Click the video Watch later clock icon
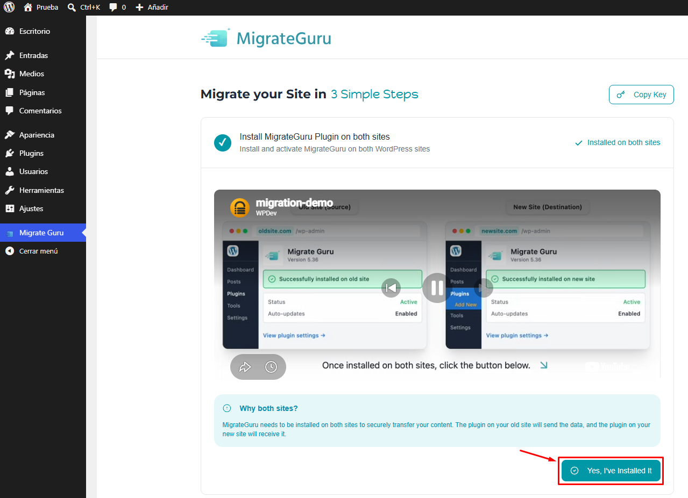 tap(271, 367)
